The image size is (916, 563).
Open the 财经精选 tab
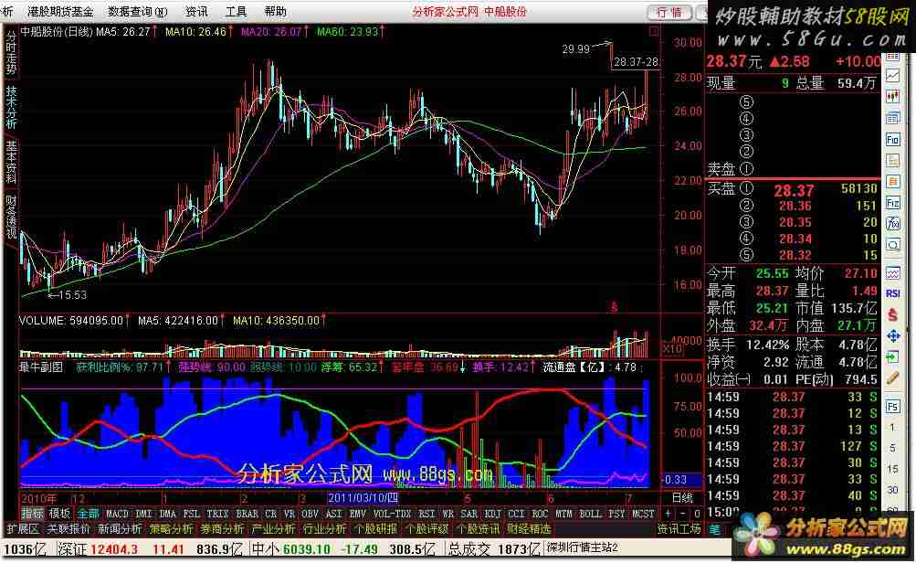(529, 529)
